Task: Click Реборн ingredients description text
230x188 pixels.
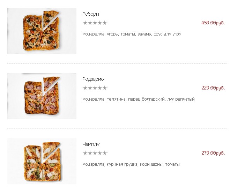Action: pos(132,34)
